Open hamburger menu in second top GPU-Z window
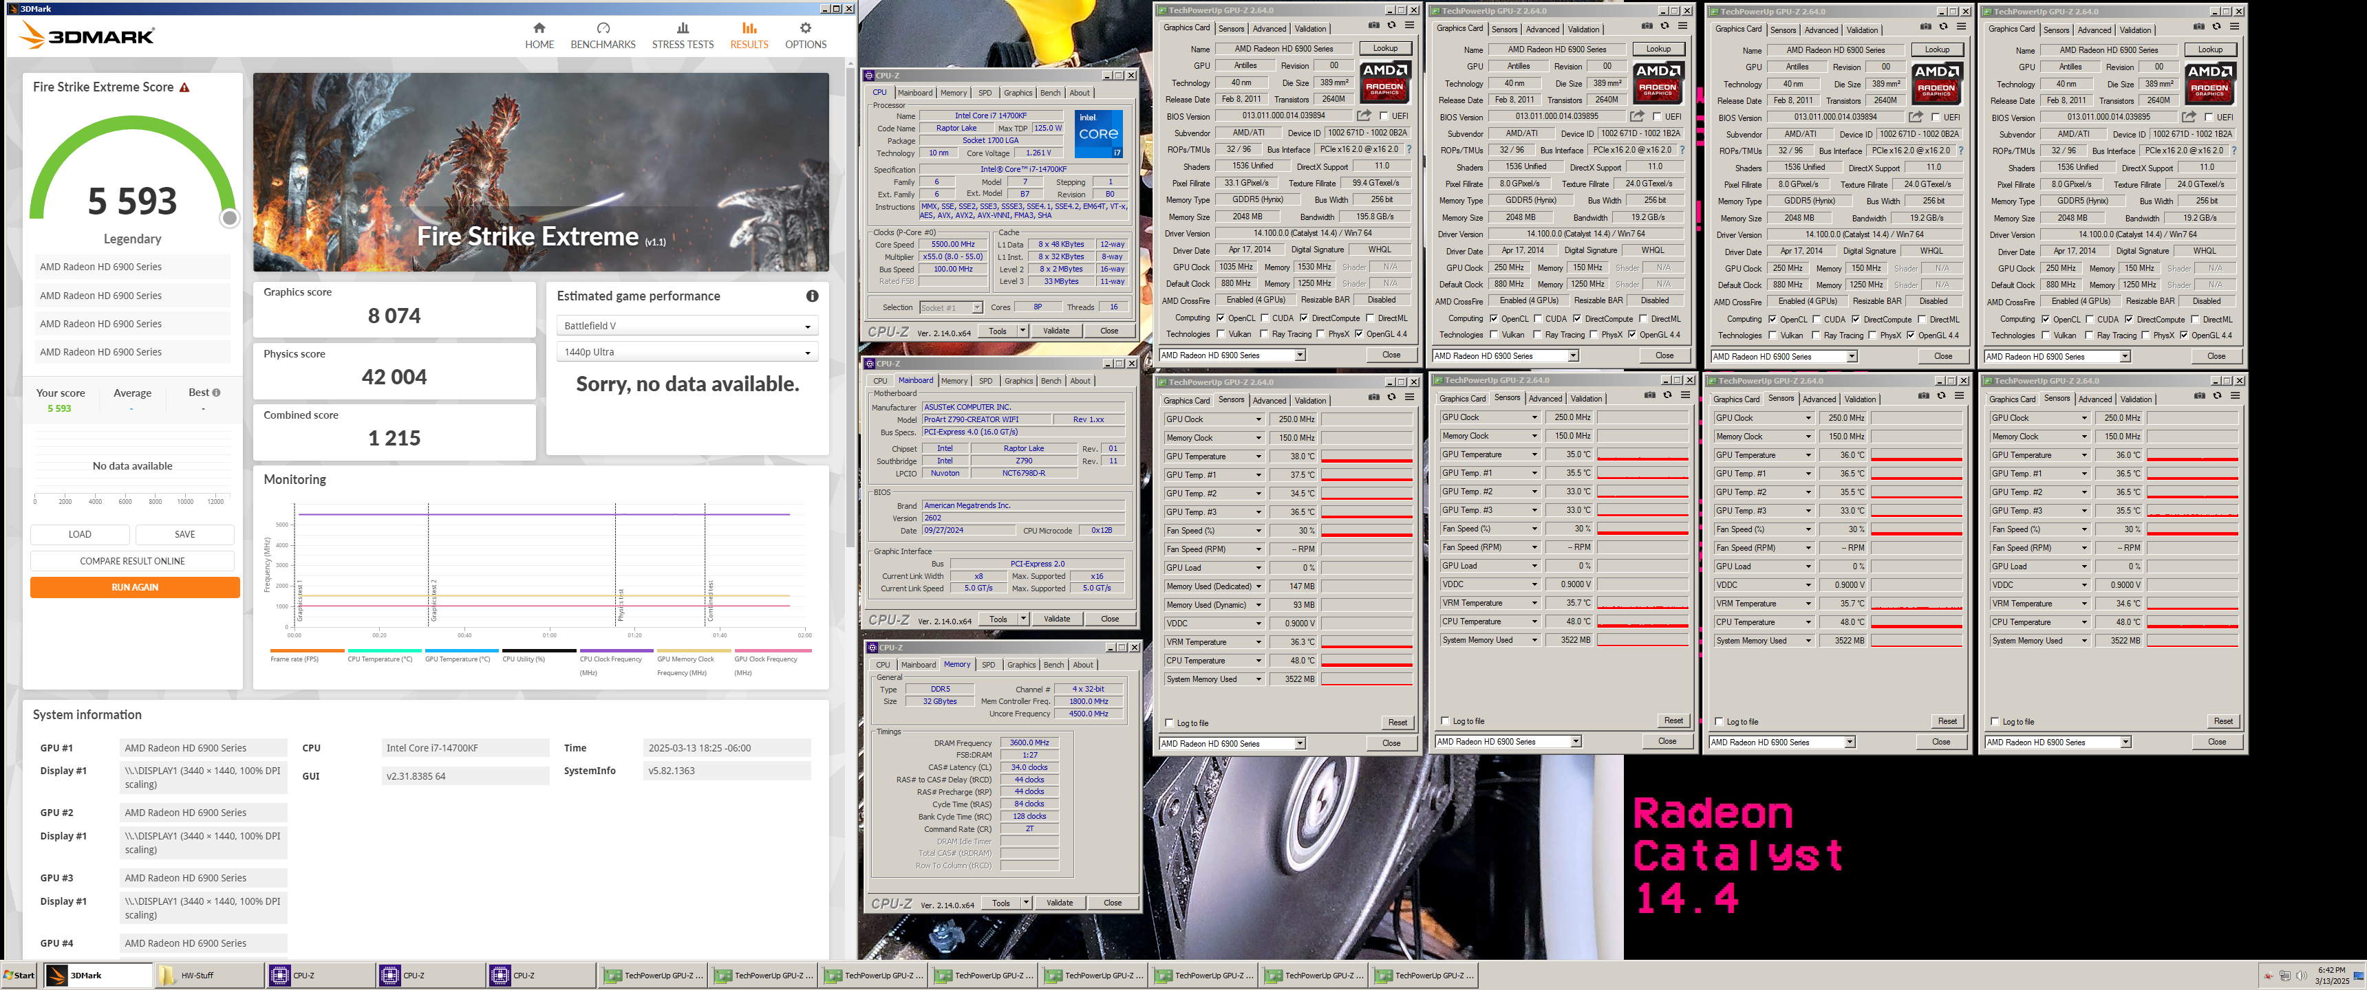 point(1682,25)
